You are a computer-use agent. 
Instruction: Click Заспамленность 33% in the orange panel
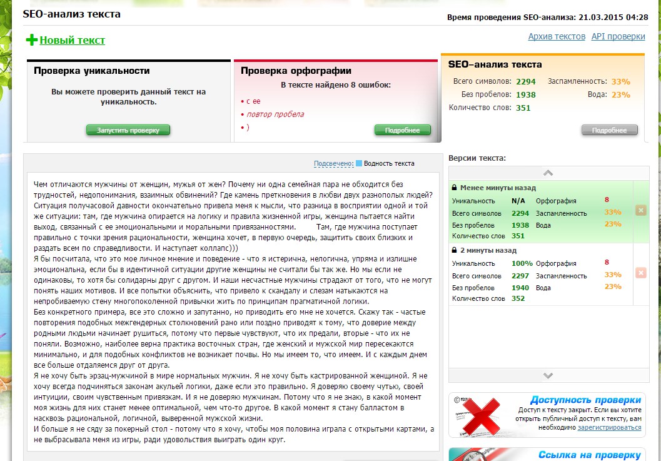point(589,81)
